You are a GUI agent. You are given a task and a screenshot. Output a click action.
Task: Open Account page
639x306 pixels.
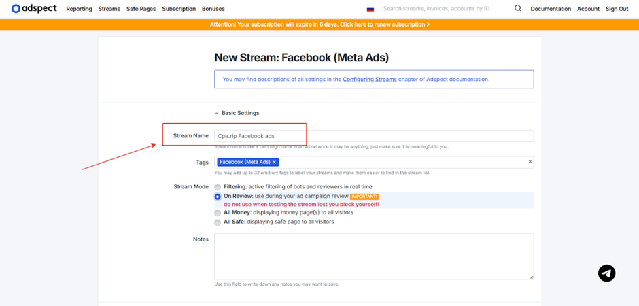coord(588,9)
